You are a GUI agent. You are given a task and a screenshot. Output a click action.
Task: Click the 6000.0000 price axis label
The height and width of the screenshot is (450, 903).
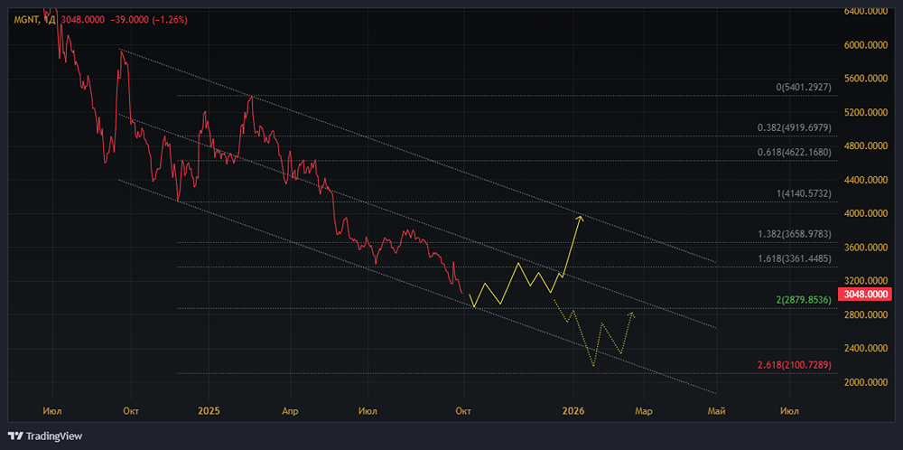pyautogui.click(x=864, y=45)
